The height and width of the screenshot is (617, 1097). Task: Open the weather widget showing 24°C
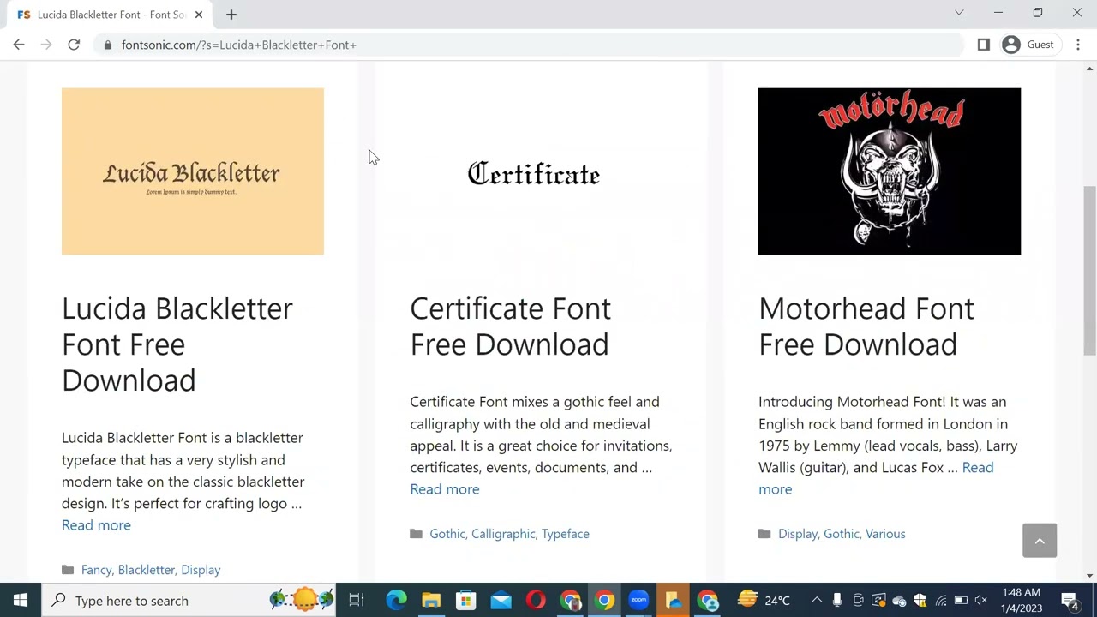[764, 600]
